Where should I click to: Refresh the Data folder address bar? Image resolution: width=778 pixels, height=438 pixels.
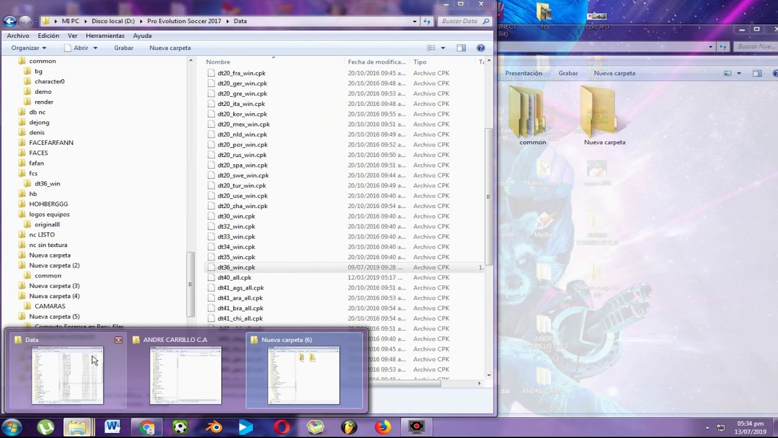[427, 21]
